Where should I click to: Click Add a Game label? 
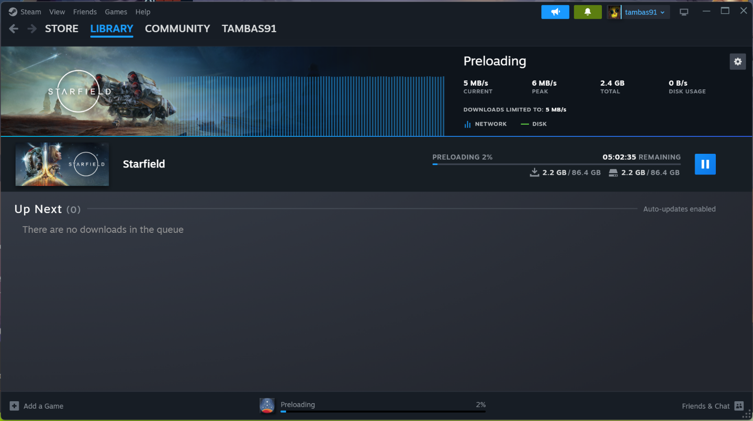tap(43, 406)
